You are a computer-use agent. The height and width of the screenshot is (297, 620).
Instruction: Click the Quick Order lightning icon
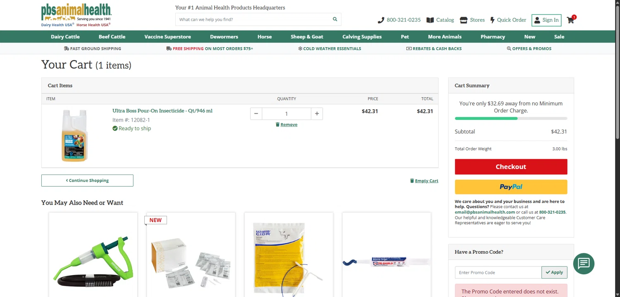click(x=492, y=20)
